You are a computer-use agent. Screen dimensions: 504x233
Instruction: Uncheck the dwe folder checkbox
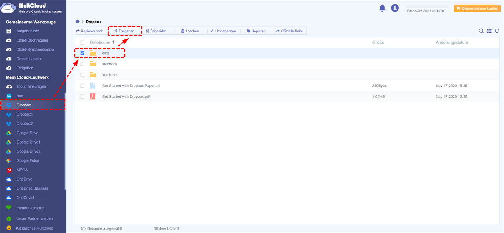(x=82, y=53)
